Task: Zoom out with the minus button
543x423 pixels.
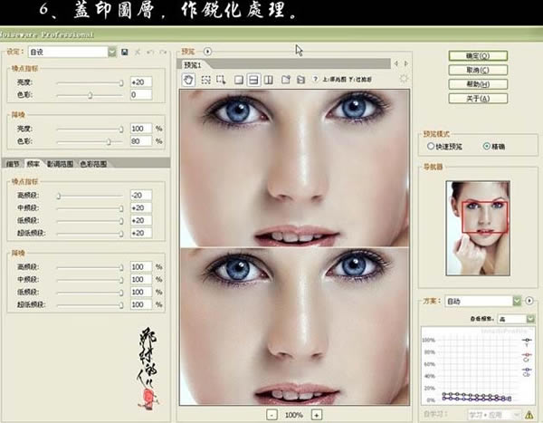Action: coord(271,415)
